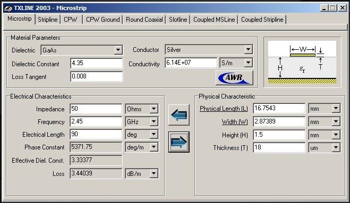
Task: Open the CPW Ground tab
Action: (x=103, y=20)
